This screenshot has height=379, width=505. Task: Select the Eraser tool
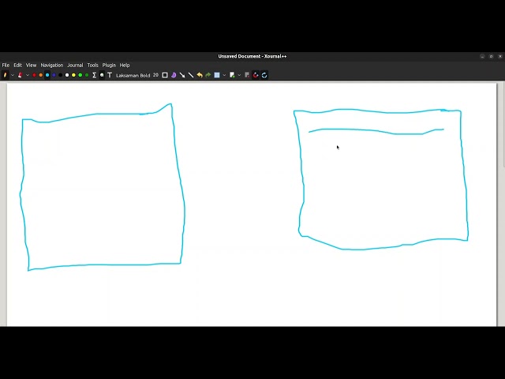point(20,75)
